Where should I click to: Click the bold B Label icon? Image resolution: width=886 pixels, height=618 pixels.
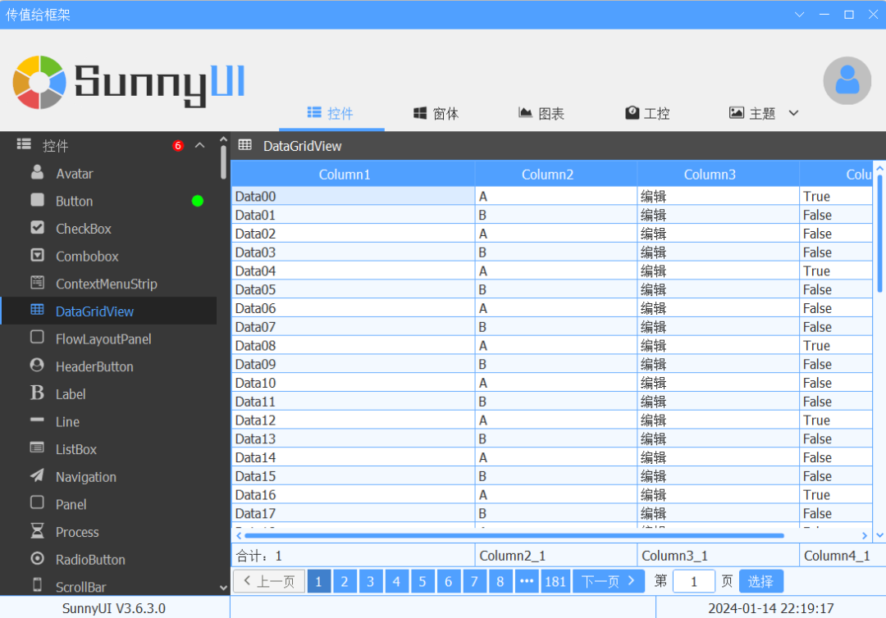(x=37, y=393)
